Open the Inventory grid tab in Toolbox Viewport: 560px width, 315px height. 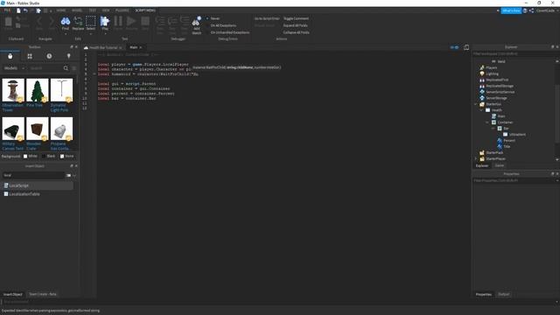coord(30,56)
